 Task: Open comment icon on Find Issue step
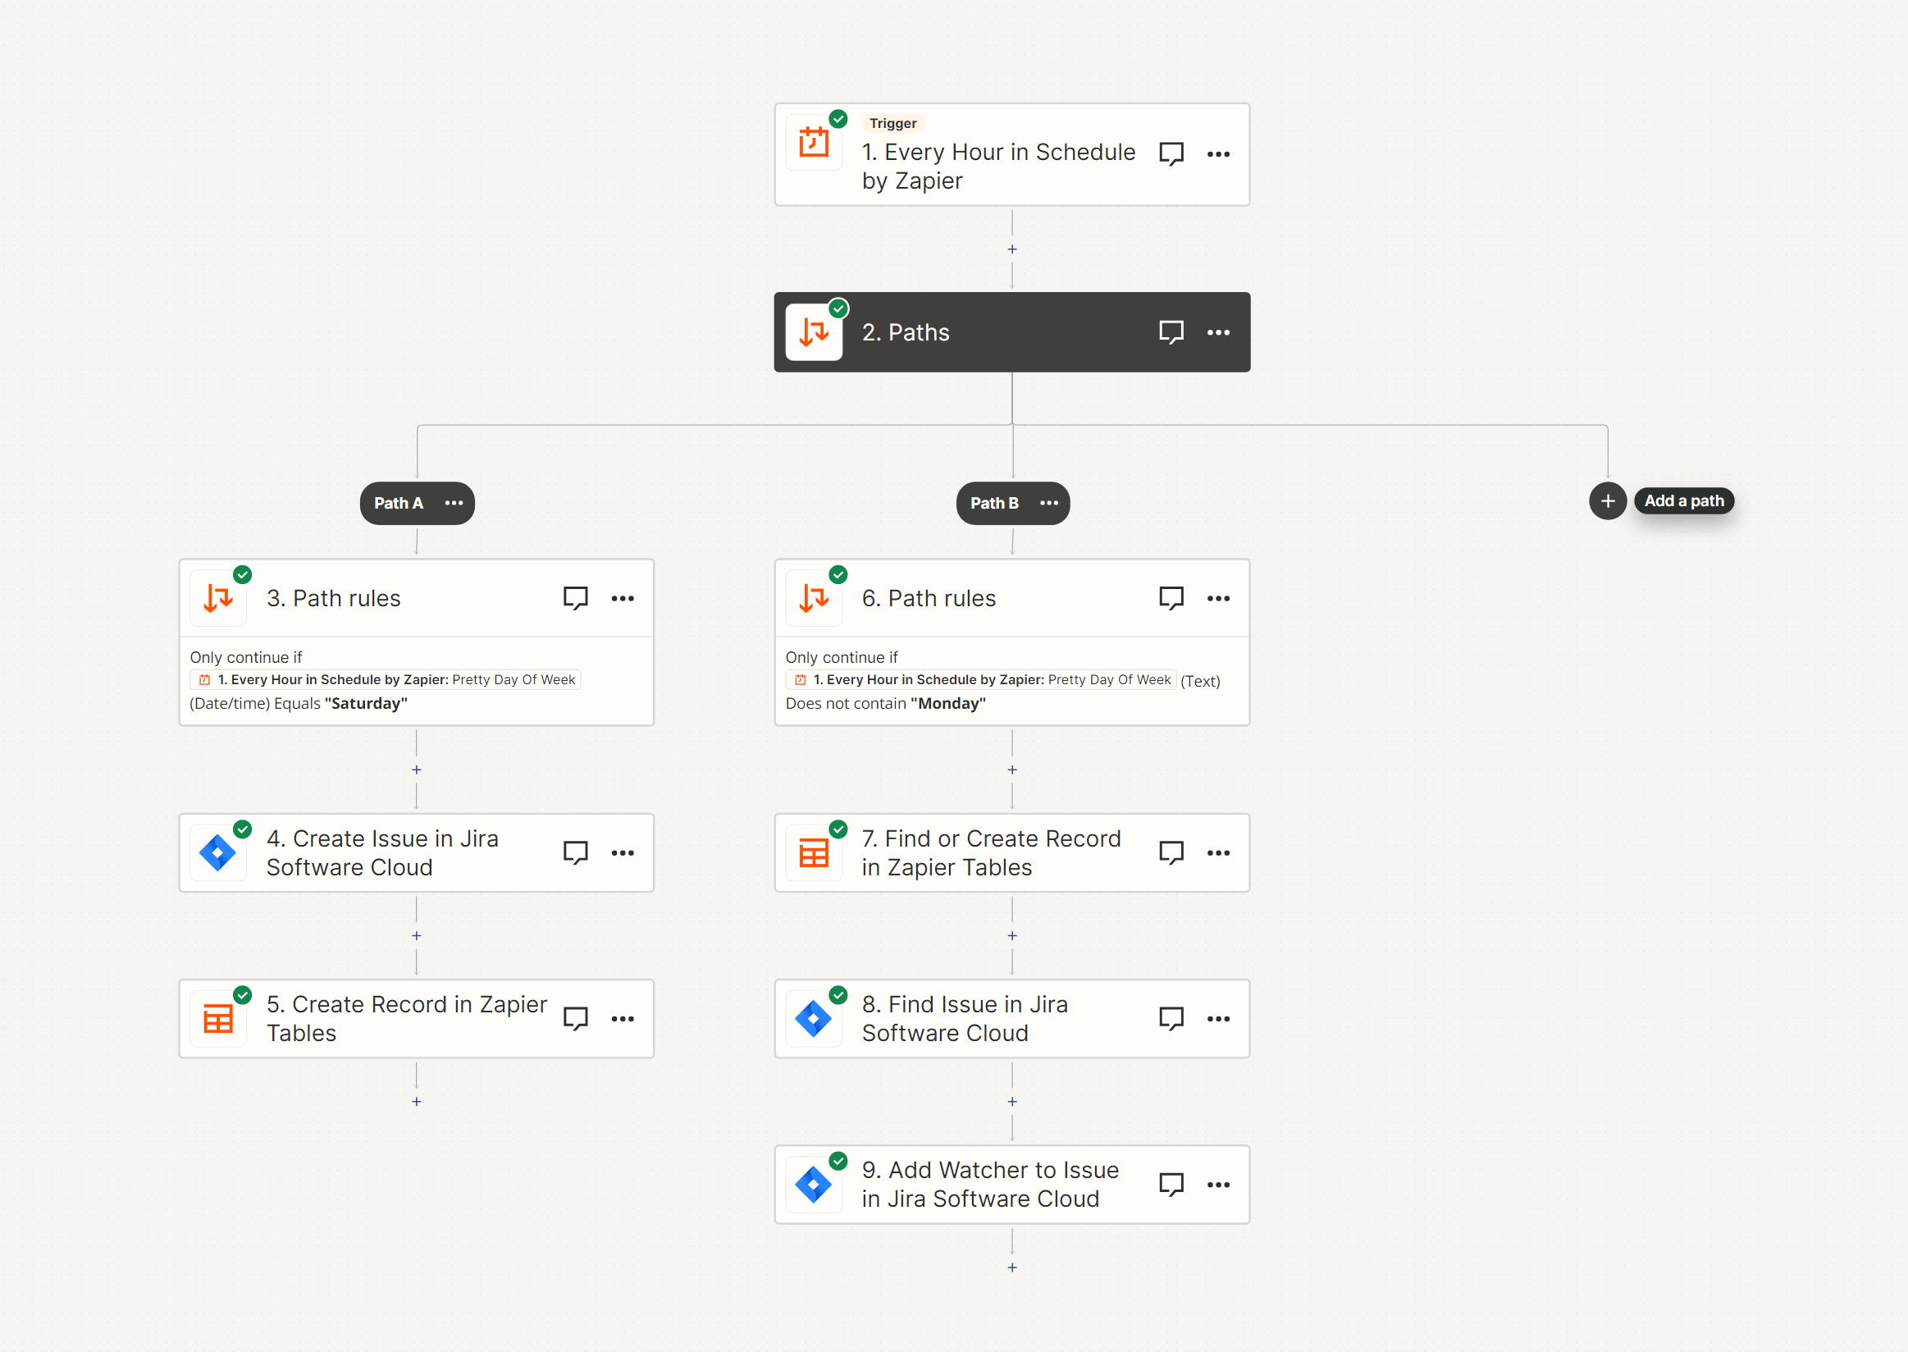click(1171, 1019)
